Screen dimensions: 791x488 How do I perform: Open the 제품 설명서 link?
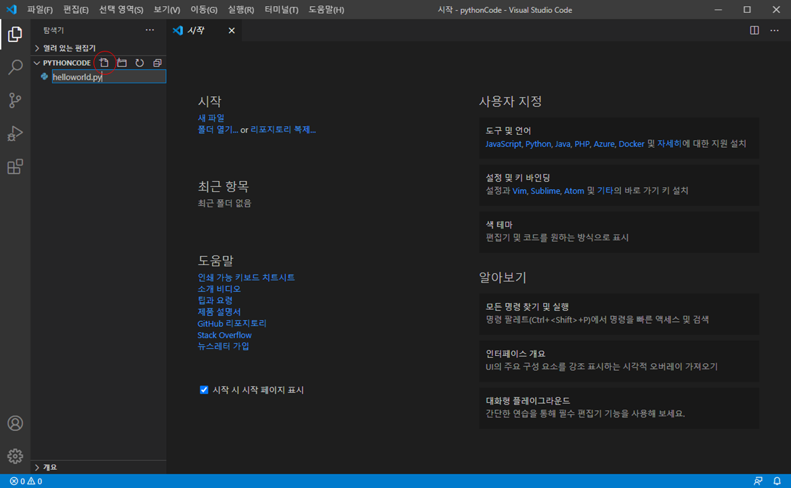coord(219,312)
